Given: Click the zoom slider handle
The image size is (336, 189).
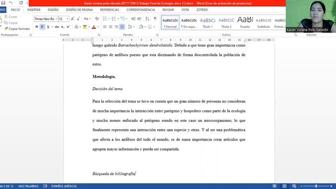Looking at the screenshot, I should tap(316, 186).
